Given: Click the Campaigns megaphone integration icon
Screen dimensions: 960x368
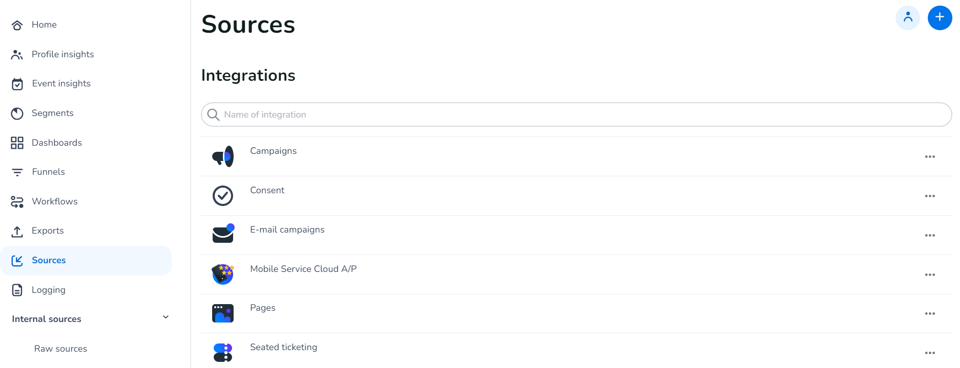Looking at the screenshot, I should coord(222,156).
